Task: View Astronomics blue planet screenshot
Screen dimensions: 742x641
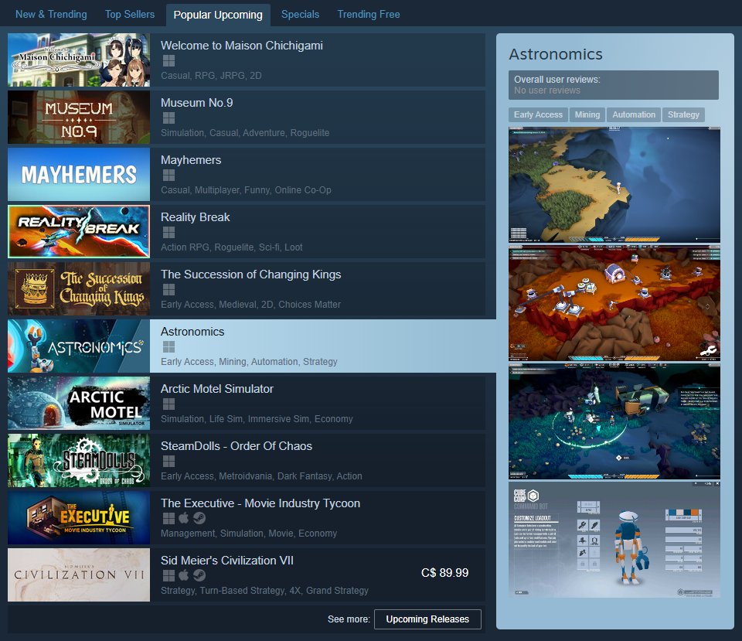Action: (614, 185)
